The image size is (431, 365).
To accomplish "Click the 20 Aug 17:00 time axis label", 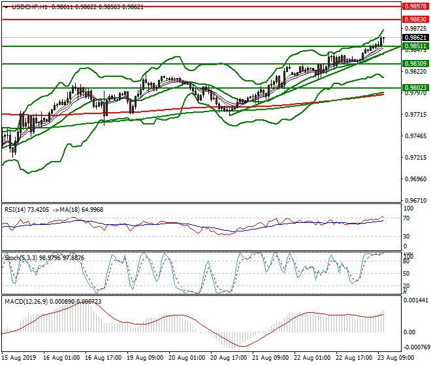I will pos(229,358).
